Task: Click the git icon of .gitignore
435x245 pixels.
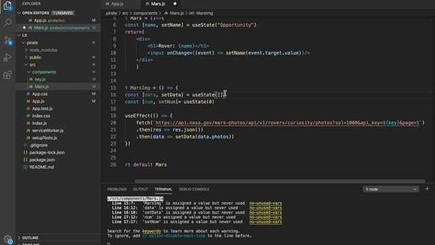Action: pos(26,145)
